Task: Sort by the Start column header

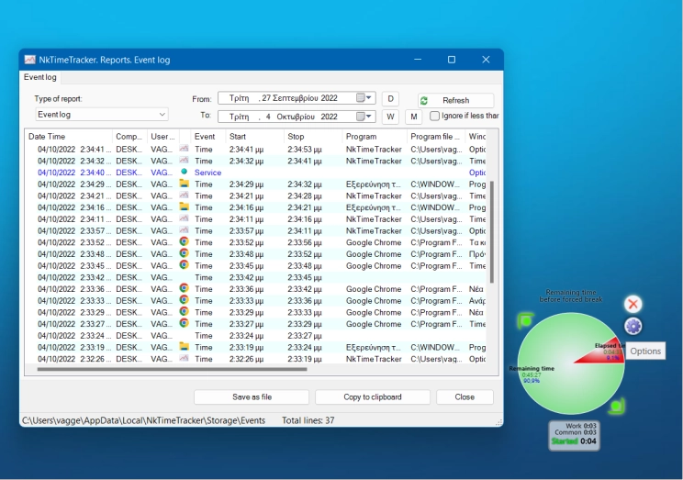Action: pos(254,137)
